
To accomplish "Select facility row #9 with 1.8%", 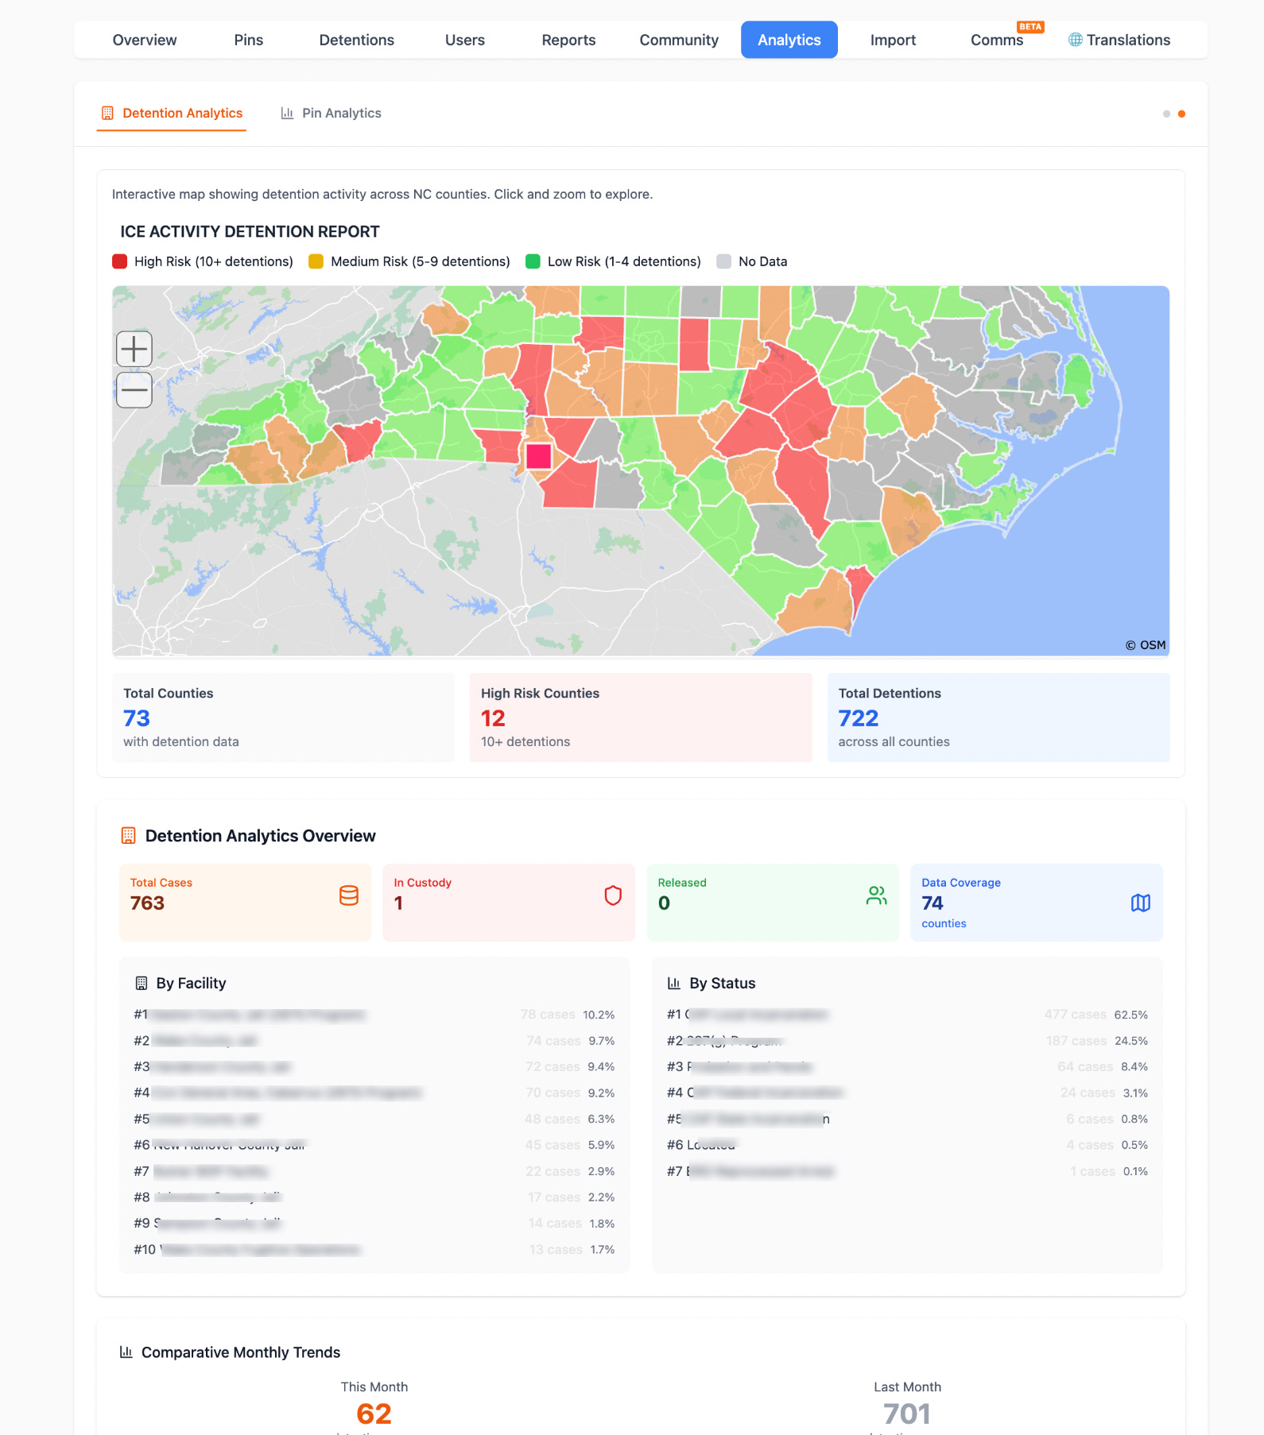I will click(x=374, y=1224).
